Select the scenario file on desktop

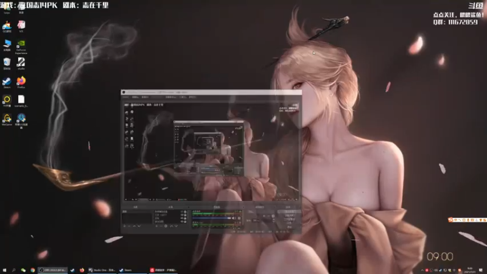pos(21,101)
